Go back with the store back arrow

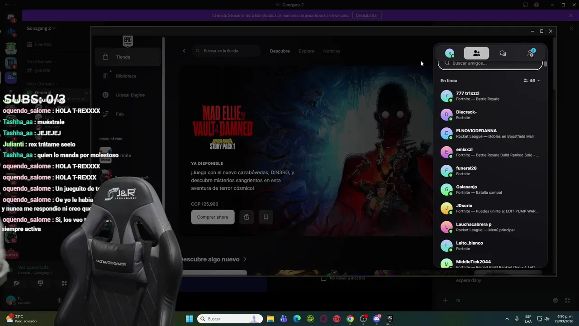coord(184,51)
